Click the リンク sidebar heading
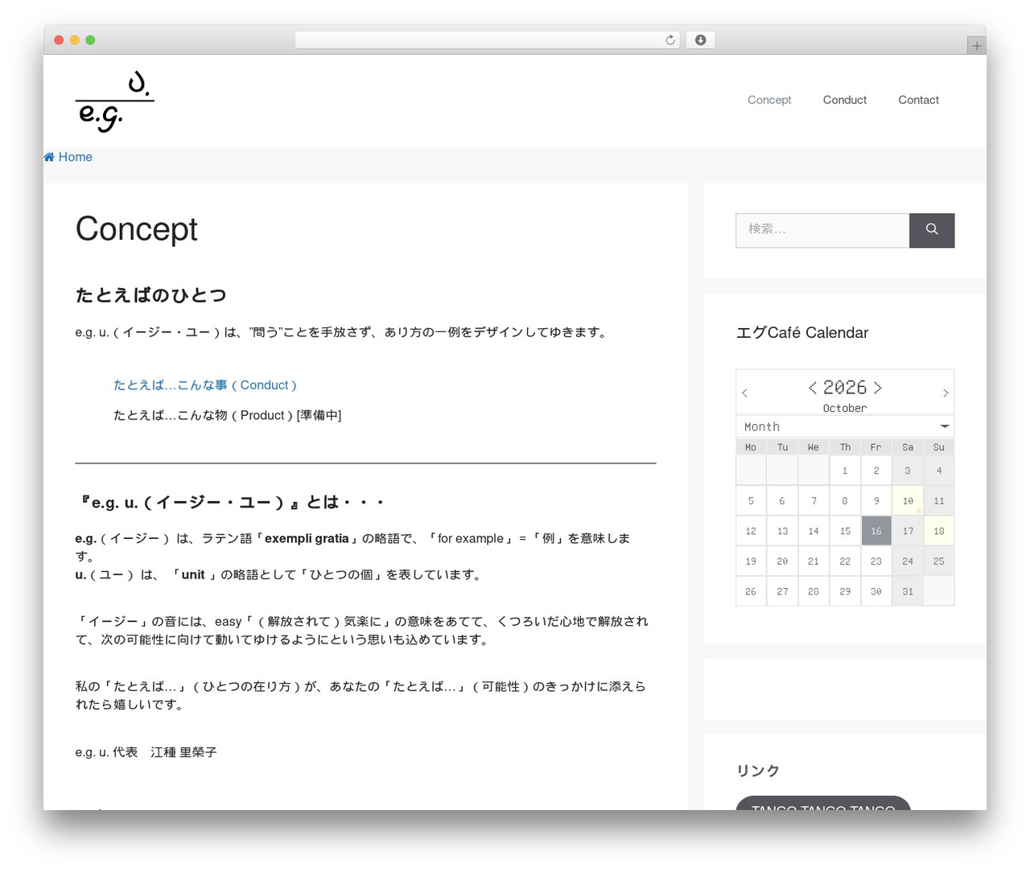Screen dimensions: 1030x872 (758, 771)
